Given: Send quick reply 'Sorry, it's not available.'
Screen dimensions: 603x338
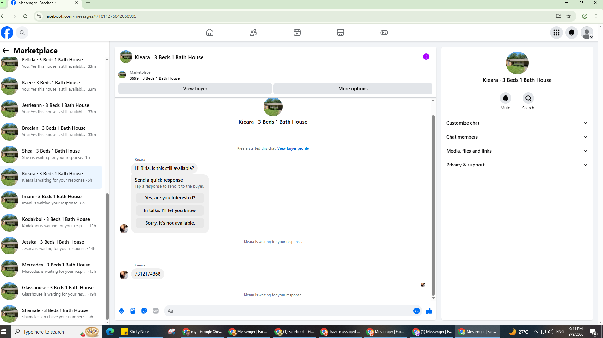Looking at the screenshot, I should click(x=170, y=223).
